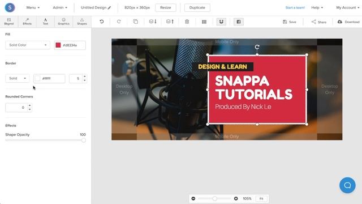
Task: Click the copy element icon
Action: (x=136, y=22)
